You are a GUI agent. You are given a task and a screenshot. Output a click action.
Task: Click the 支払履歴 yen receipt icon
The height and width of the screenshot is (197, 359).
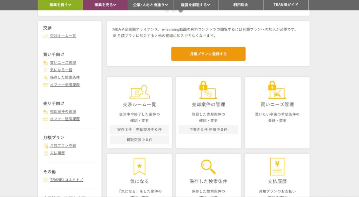pyautogui.click(x=277, y=167)
